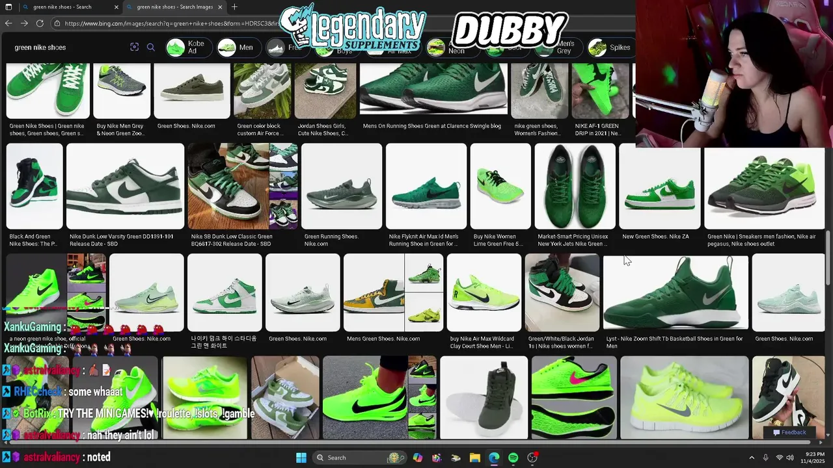
Task: Open the Feedback link
Action: [x=789, y=432]
